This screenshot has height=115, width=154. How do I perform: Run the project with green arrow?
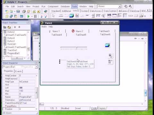pyautogui.click(x=29, y=16)
